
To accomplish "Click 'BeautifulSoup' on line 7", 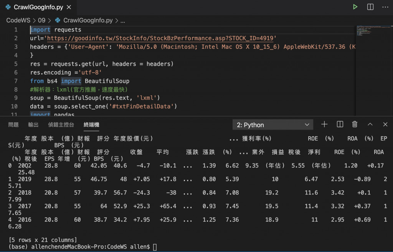I will 107,81.
